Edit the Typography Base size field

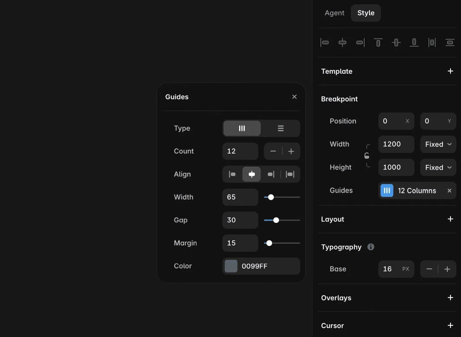pyautogui.click(x=396, y=269)
